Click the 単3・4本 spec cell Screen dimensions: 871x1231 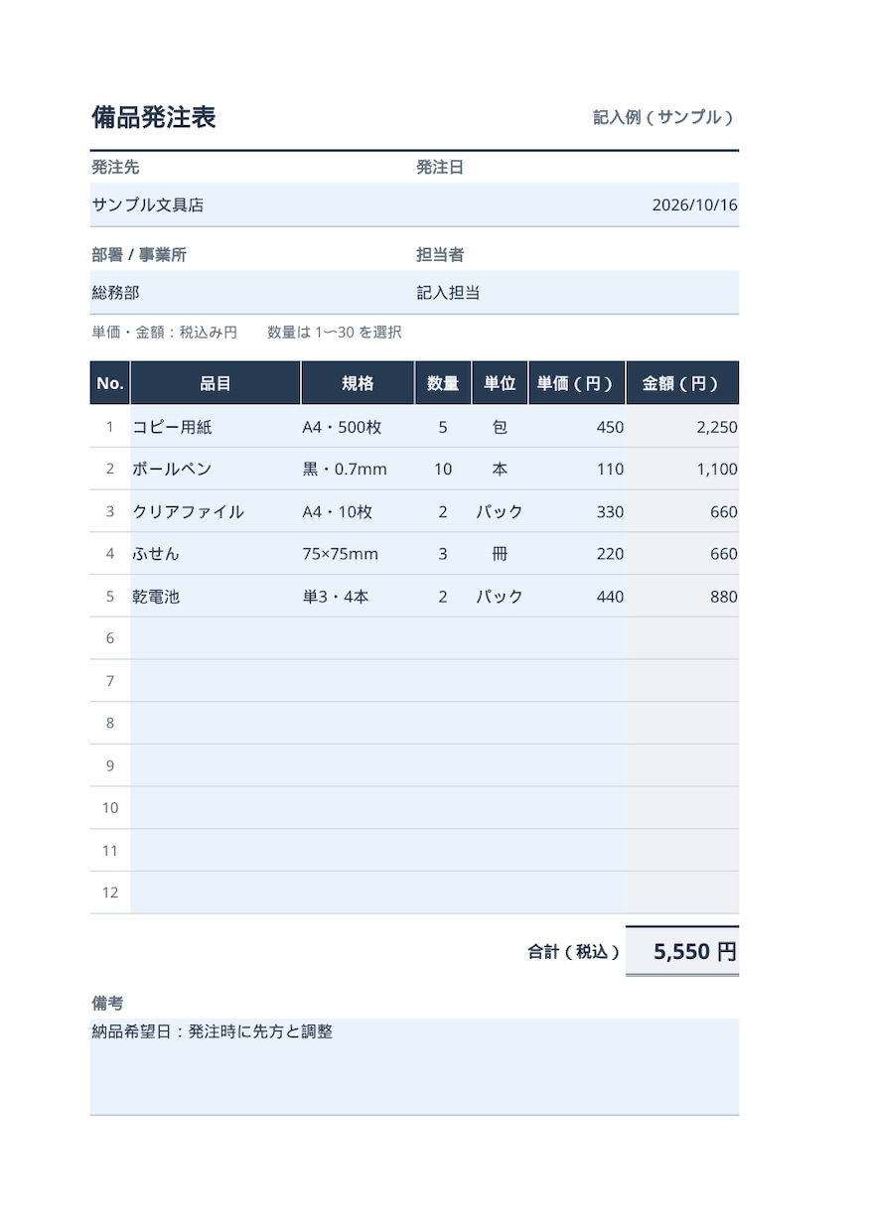pyautogui.click(x=358, y=596)
